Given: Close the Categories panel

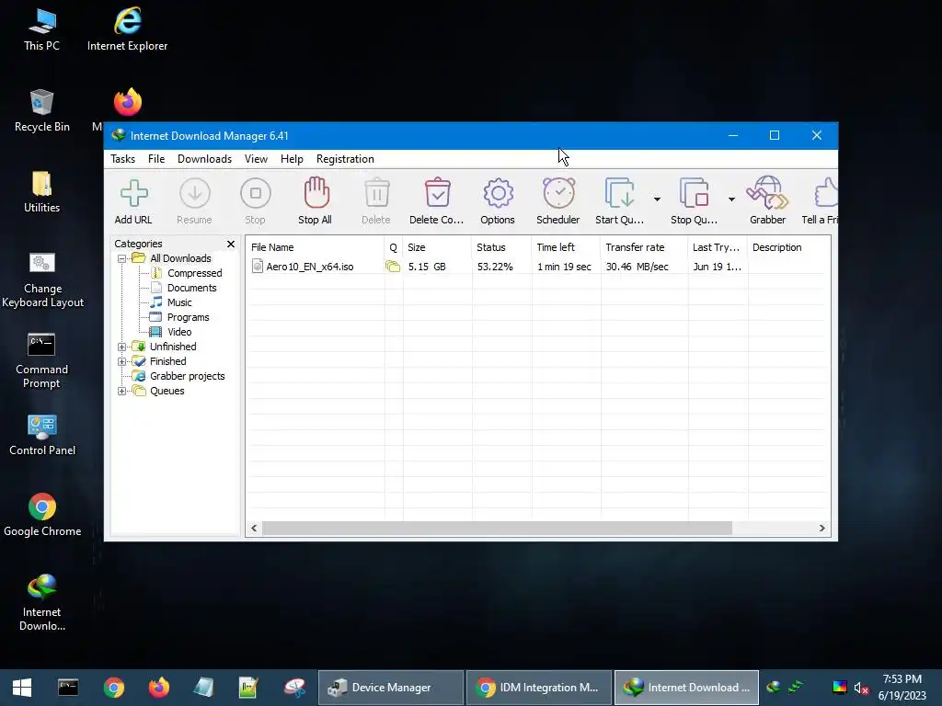Looking at the screenshot, I should click(231, 244).
